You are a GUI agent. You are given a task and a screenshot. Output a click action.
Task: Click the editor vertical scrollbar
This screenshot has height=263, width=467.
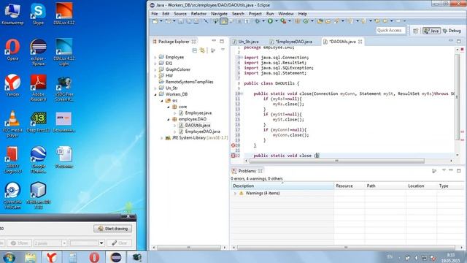458,96
